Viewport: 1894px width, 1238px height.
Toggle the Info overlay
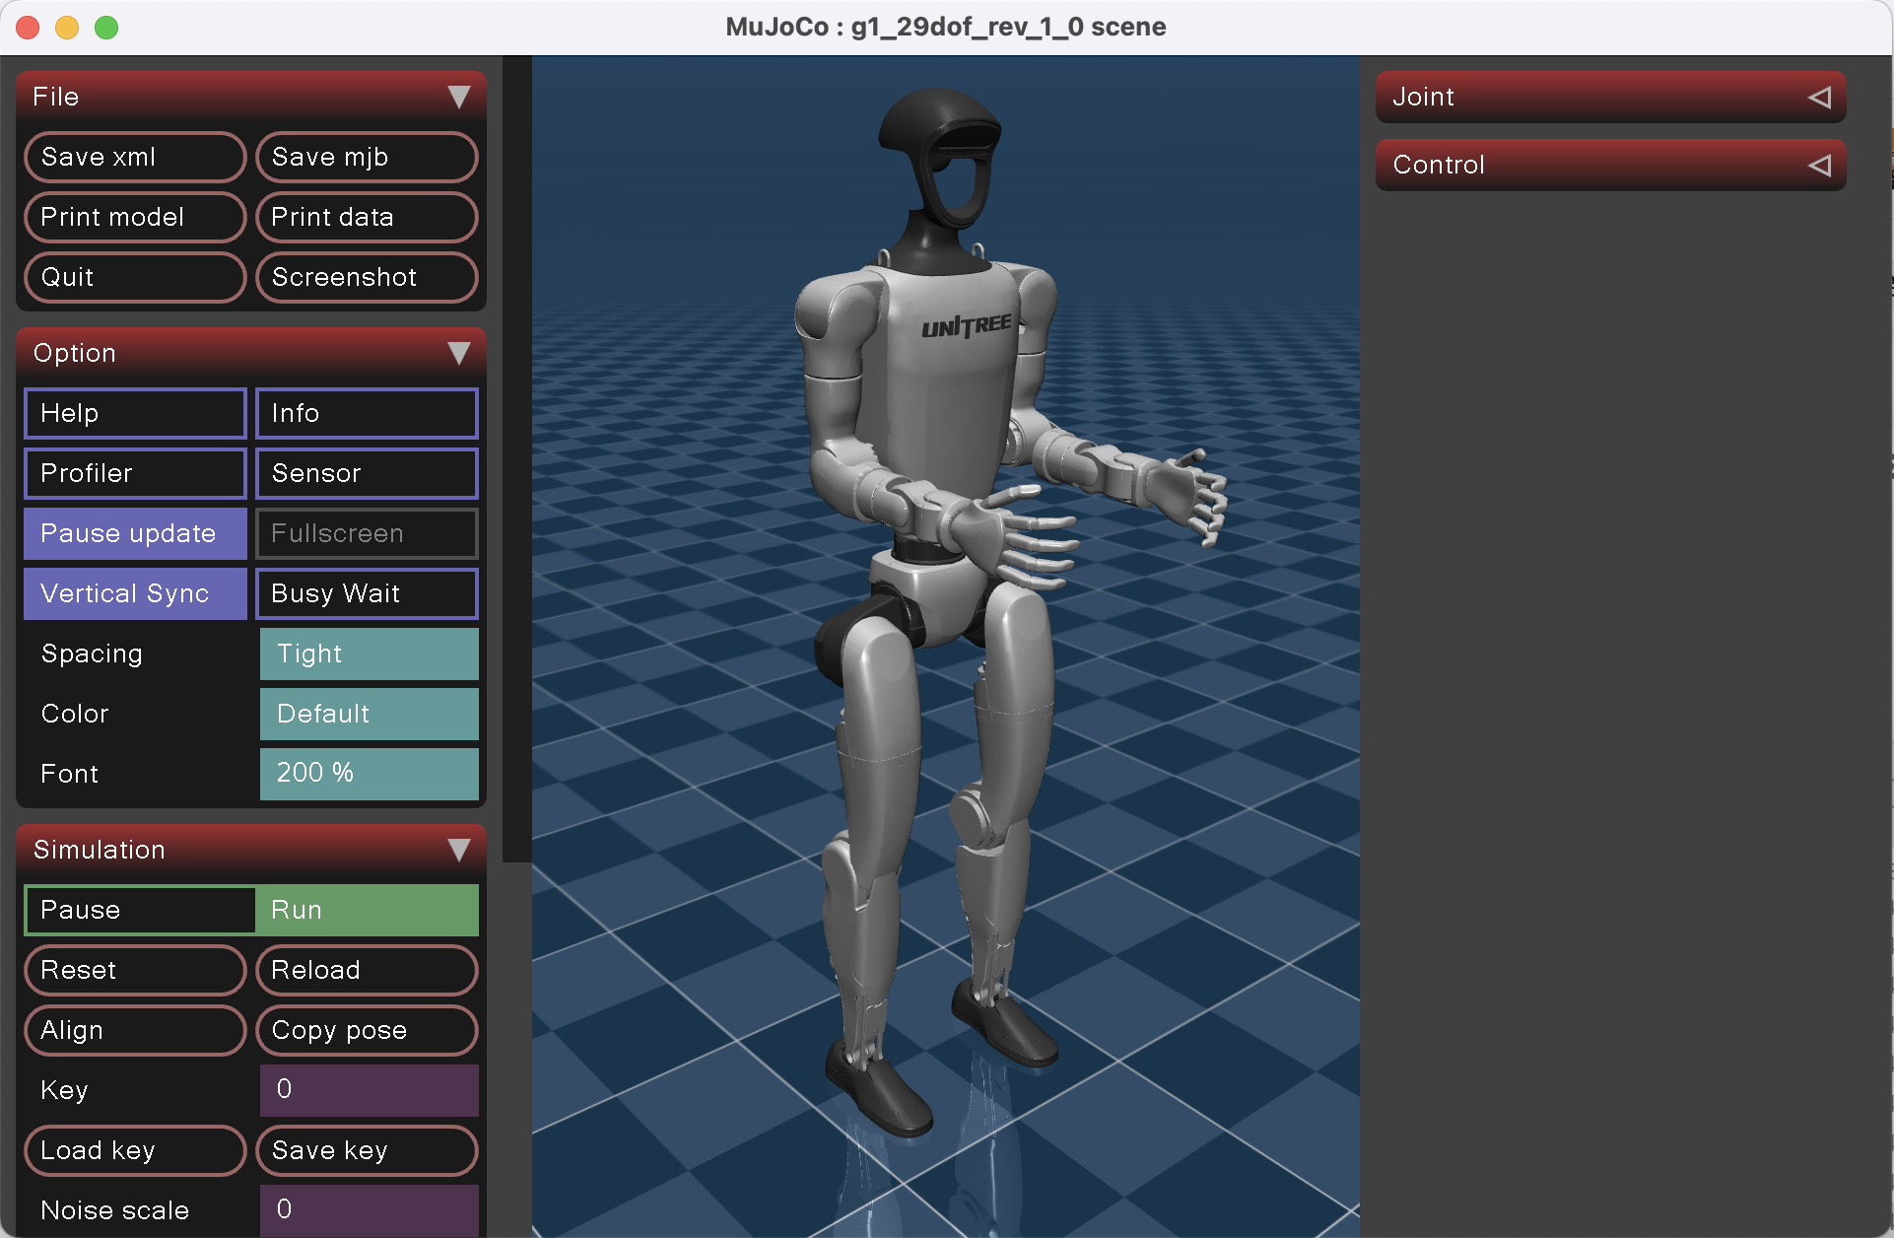click(x=367, y=413)
